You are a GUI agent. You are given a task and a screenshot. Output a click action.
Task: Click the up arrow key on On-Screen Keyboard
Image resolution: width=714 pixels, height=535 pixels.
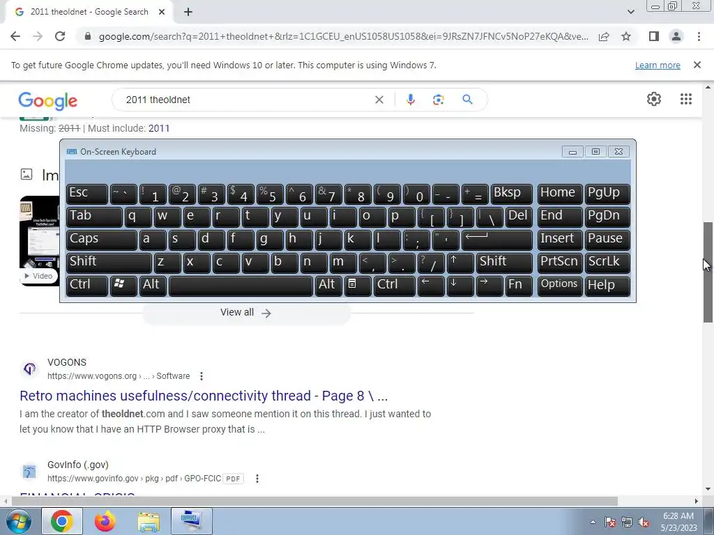point(460,263)
